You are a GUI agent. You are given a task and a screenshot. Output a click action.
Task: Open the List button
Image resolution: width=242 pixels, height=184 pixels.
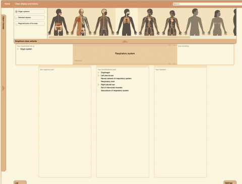[20, 182]
